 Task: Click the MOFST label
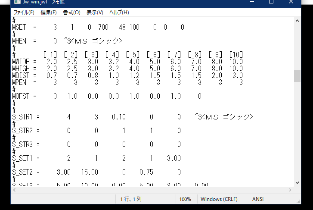21,96
